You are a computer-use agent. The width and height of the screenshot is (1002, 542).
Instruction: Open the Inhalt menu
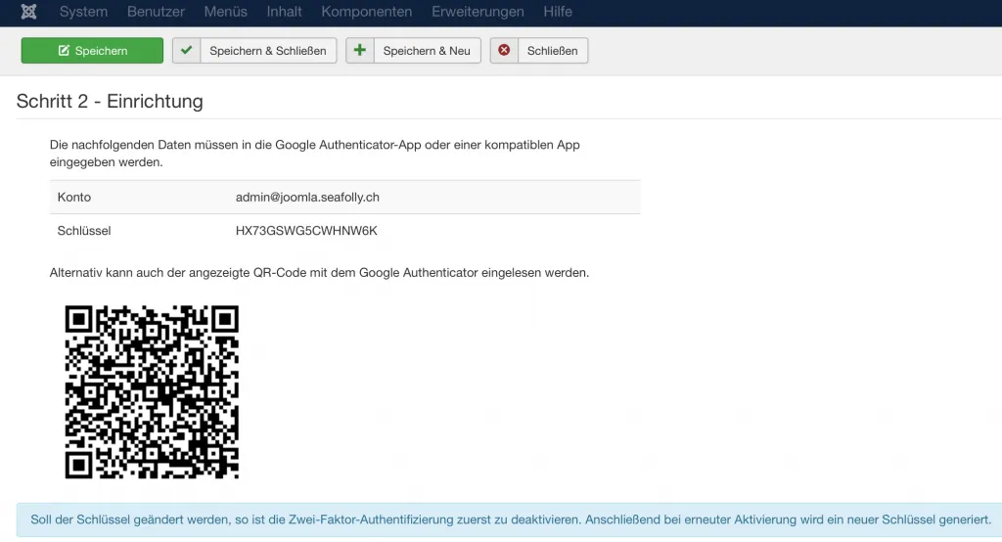[x=285, y=12]
